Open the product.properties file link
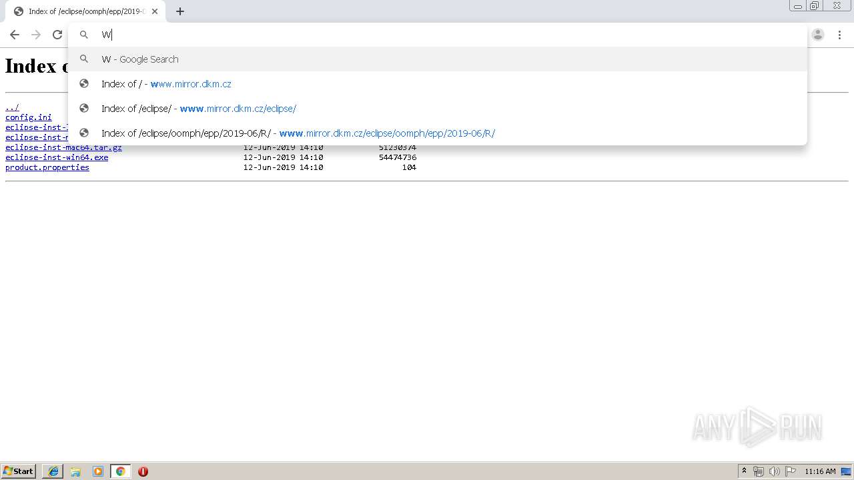 47,167
